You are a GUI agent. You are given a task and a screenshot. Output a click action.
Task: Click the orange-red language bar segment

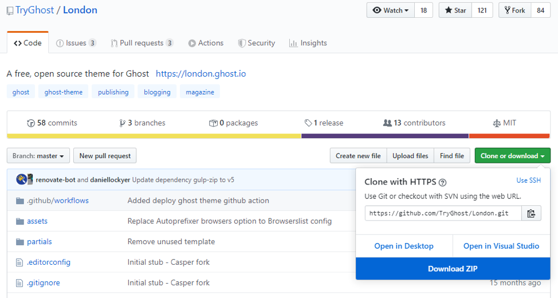click(x=510, y=136)
